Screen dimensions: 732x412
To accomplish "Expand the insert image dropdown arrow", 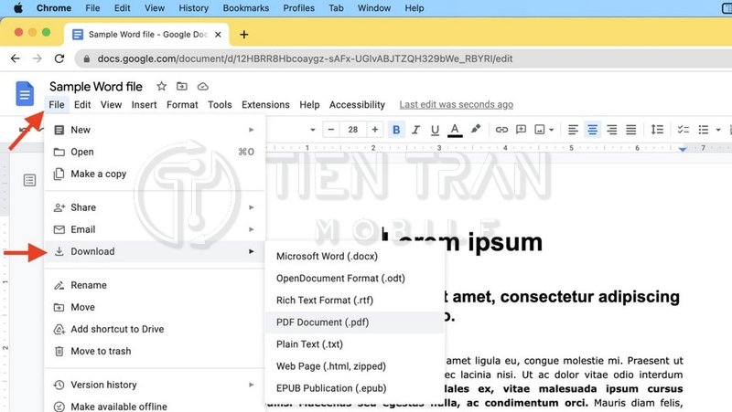I will (x=552, y=130).
